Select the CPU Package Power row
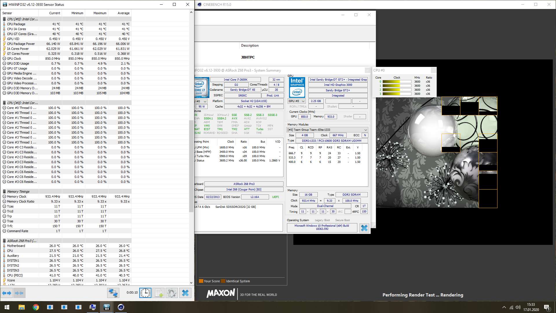Screen dimensions: 556x313 (x=21, y=44)
